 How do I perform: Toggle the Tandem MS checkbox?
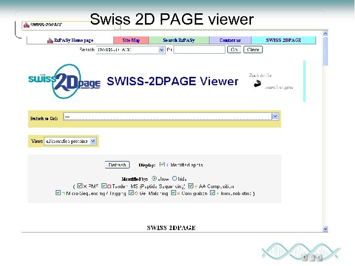pyautogui.click(x=104, y=186)
